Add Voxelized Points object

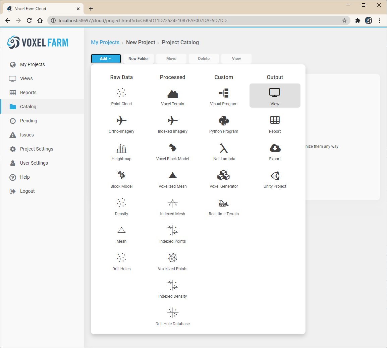click(x=172, y=262)
